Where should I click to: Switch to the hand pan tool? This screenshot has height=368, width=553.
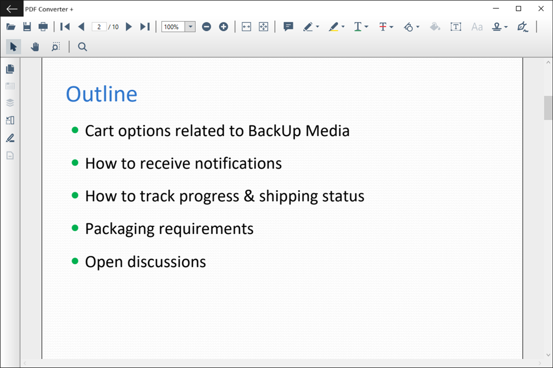coord(35,47)
